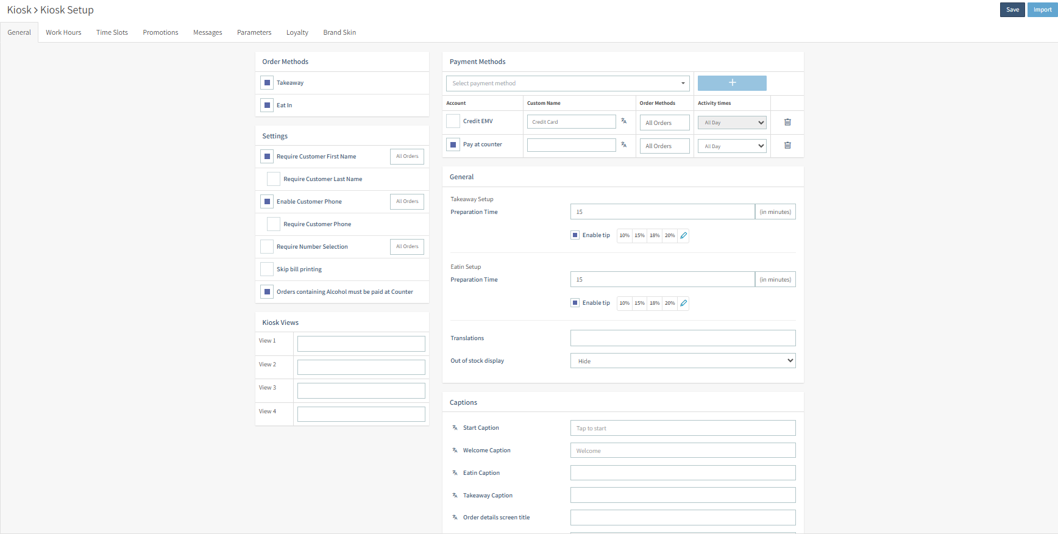Click translate icon in Pay at counter row
The height and width of the screenshot is (534, 1058).
(x=623, y=145)
